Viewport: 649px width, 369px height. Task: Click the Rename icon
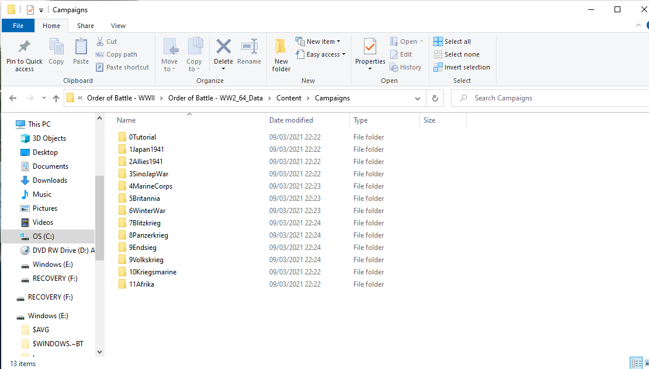[x=249, y=46]
